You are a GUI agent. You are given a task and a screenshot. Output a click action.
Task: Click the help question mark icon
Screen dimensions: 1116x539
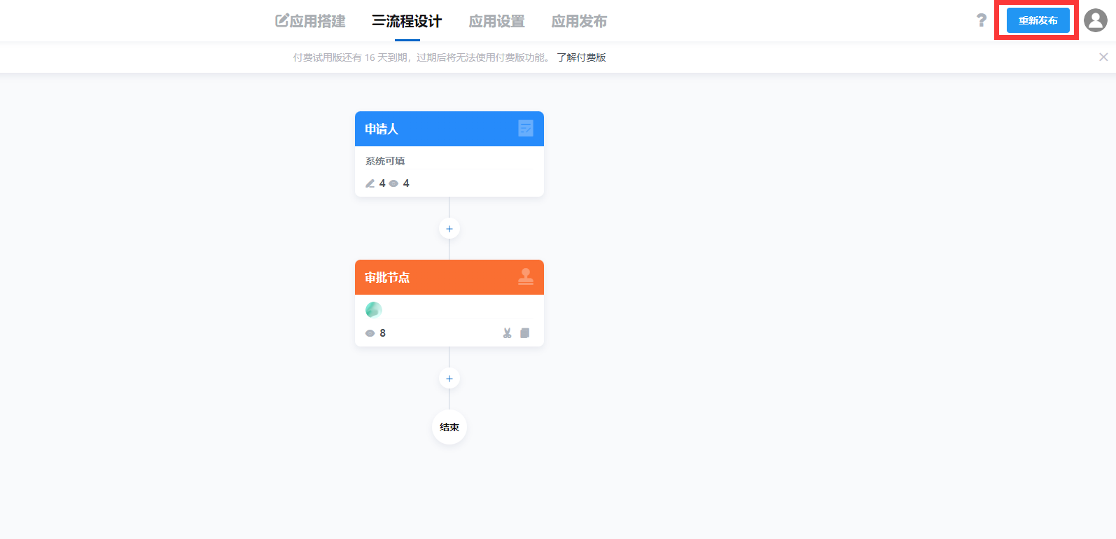[982, 20]
